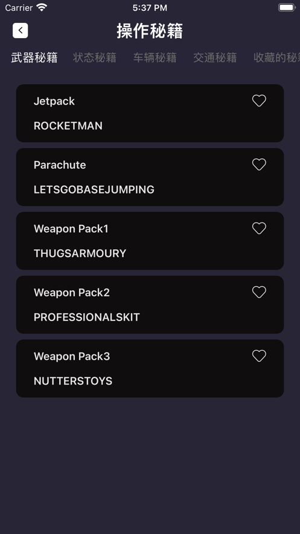Open the NUTTERSTOYS cheat entry

[150, 368]
